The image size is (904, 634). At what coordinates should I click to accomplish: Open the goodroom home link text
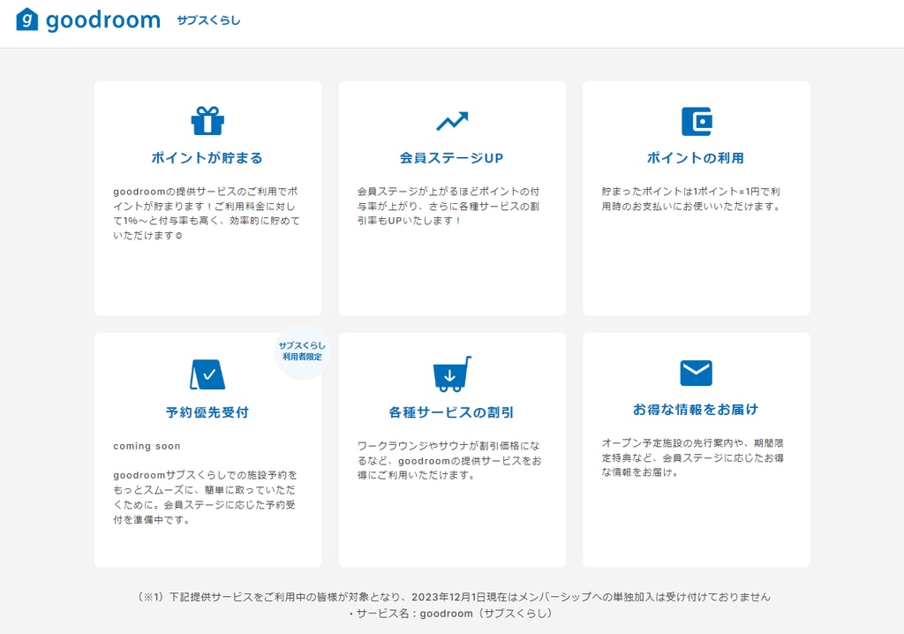[x=103, y=20]
